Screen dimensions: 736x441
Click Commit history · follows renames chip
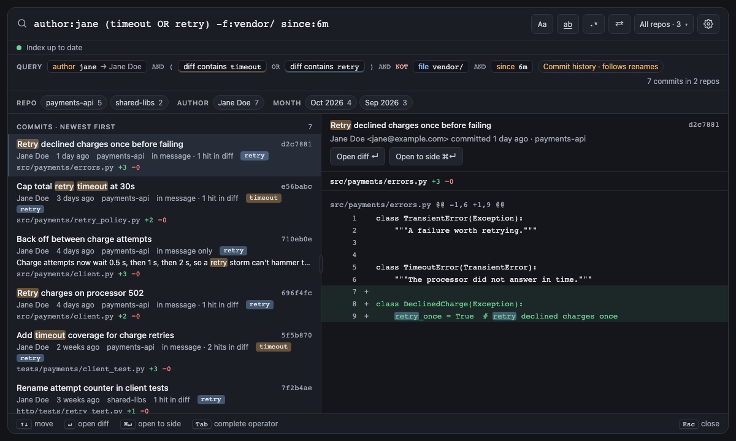600,67
